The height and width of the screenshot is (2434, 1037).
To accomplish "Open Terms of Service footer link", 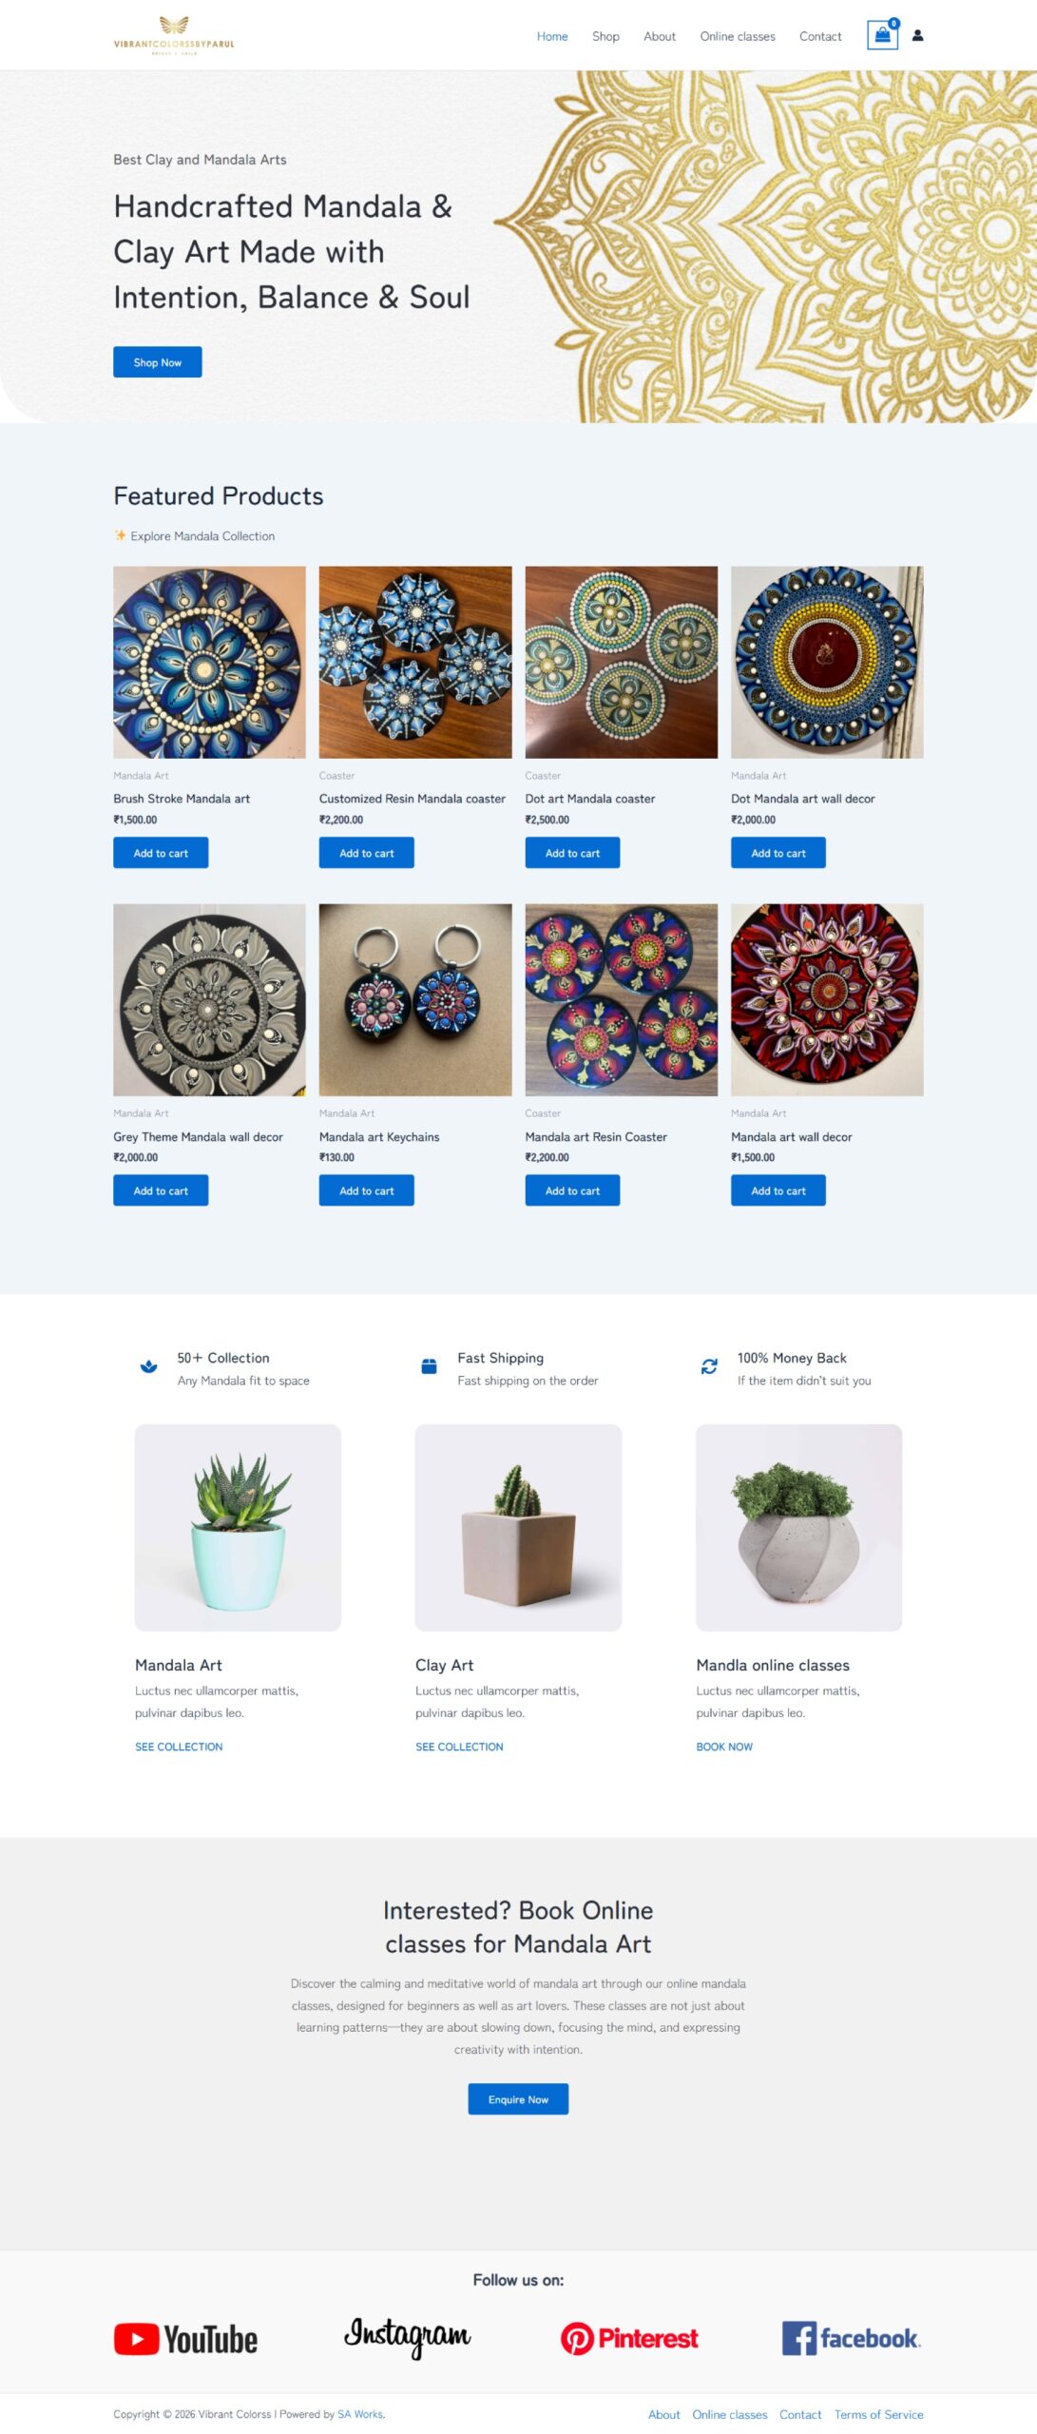I will pos(878,2414).
